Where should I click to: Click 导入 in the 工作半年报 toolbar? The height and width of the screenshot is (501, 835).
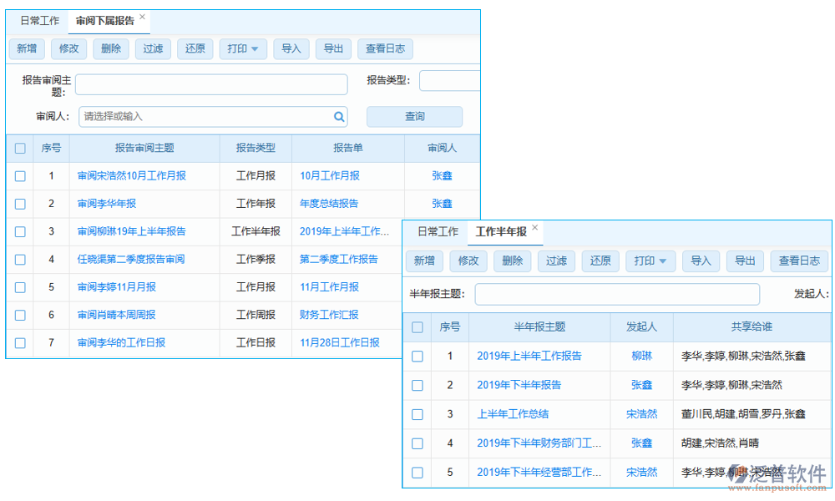click(701, 261)
